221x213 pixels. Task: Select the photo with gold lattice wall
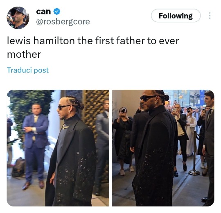(x=58, y=148)
